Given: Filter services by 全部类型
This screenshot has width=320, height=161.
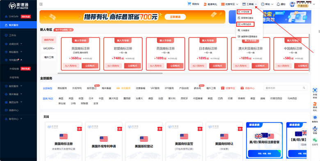Looking at the screenshot, I should click(47, 88).
